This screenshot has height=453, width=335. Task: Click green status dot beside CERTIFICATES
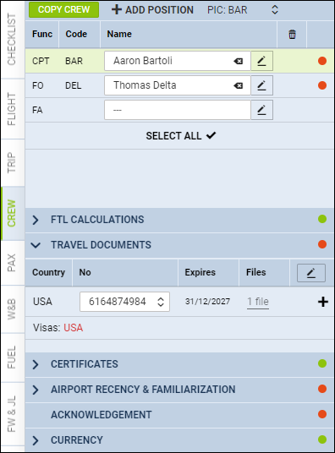pyautogui.click(x=322, y=363)
